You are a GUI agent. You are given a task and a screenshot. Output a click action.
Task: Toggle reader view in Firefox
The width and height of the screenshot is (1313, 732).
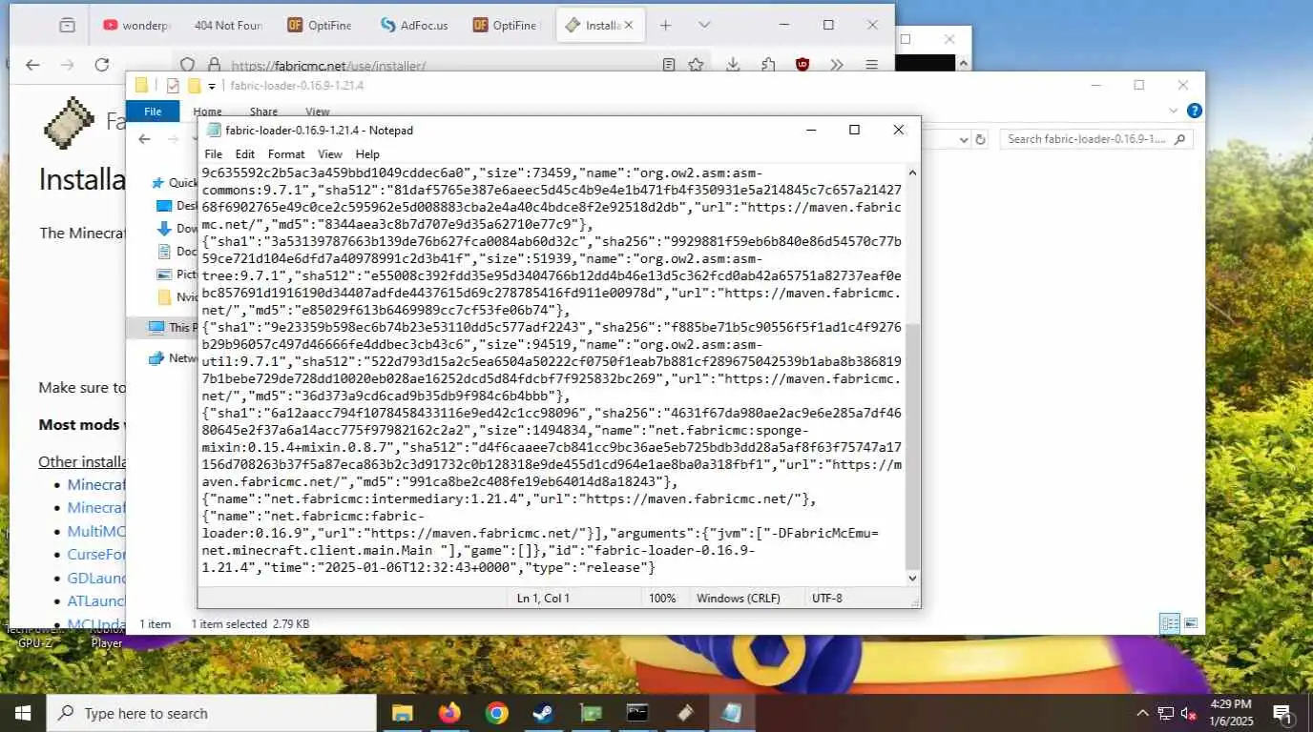[669, 65]
